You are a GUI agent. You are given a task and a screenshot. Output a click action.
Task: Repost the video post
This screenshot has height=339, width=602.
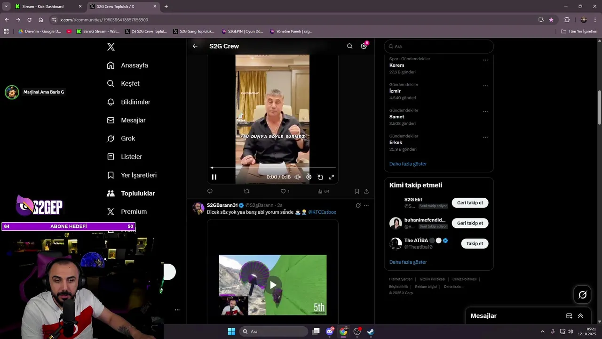(x=246, y=191)
